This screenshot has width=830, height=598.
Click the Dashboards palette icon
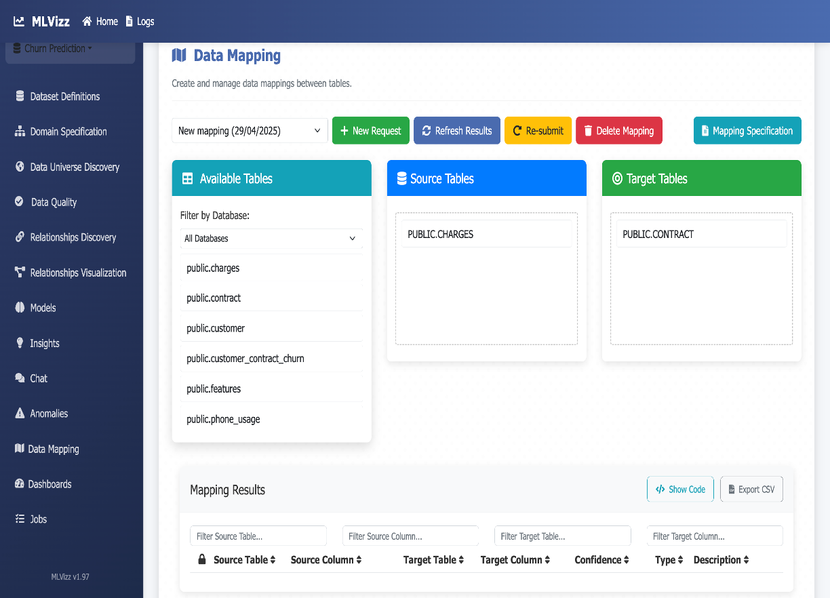(x=19, y=484)
